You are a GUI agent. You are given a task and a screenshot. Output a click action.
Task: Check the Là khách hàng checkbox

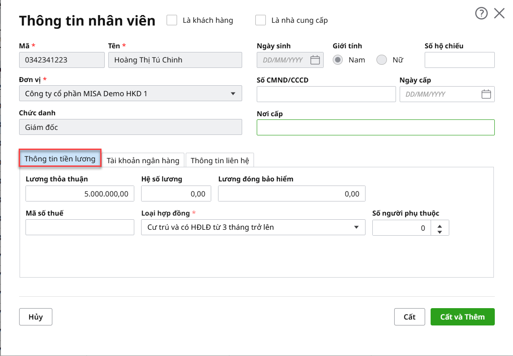point(172,20)
